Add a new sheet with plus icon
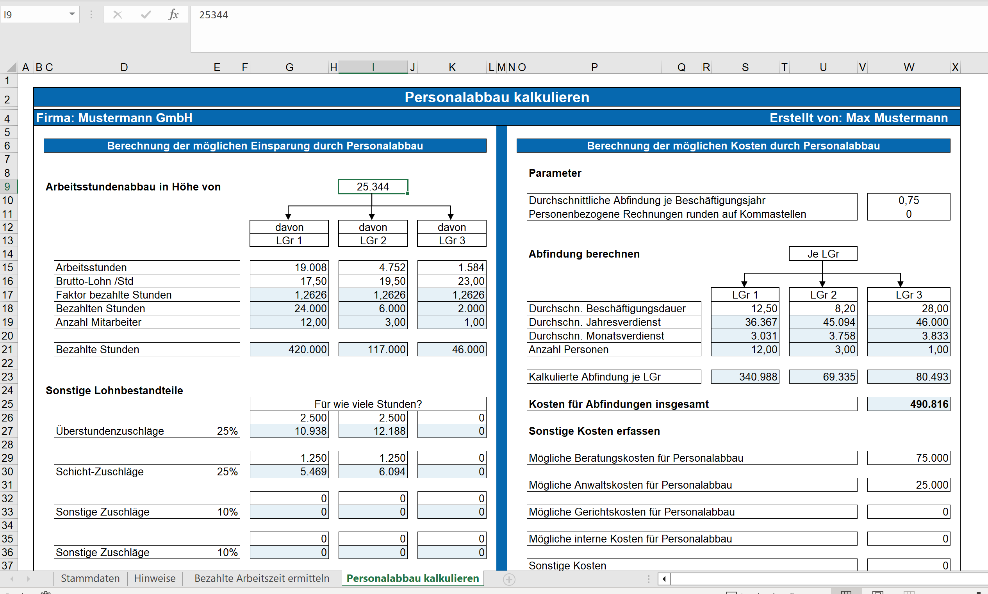The image size is (988, 594). click(x=509, y=579)
